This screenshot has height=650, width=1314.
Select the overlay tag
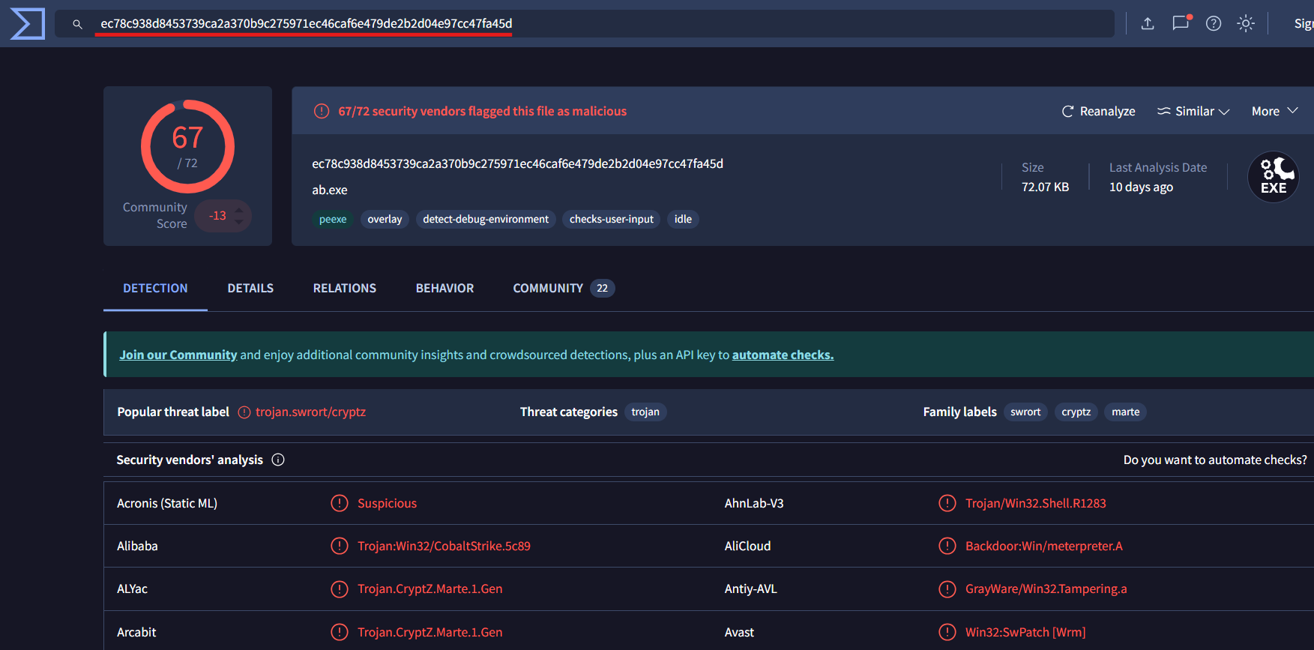385,219
